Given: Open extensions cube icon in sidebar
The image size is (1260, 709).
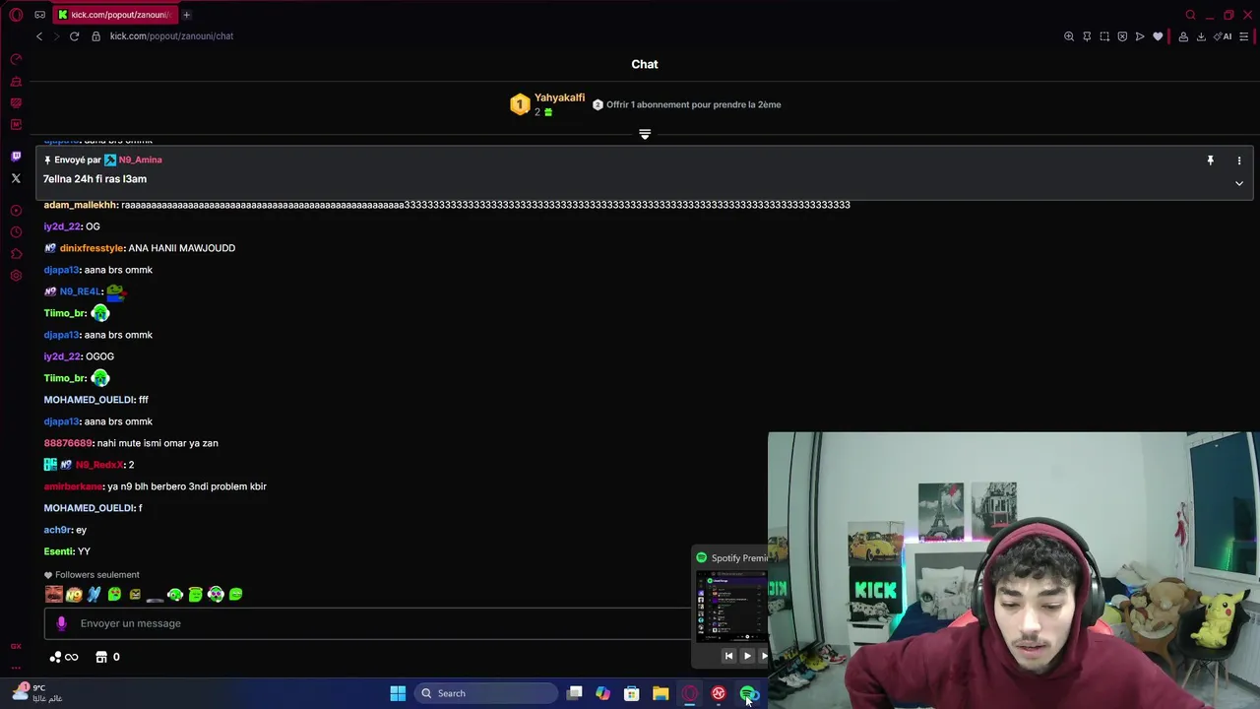Looking at the screenshot, I should 16,254.
